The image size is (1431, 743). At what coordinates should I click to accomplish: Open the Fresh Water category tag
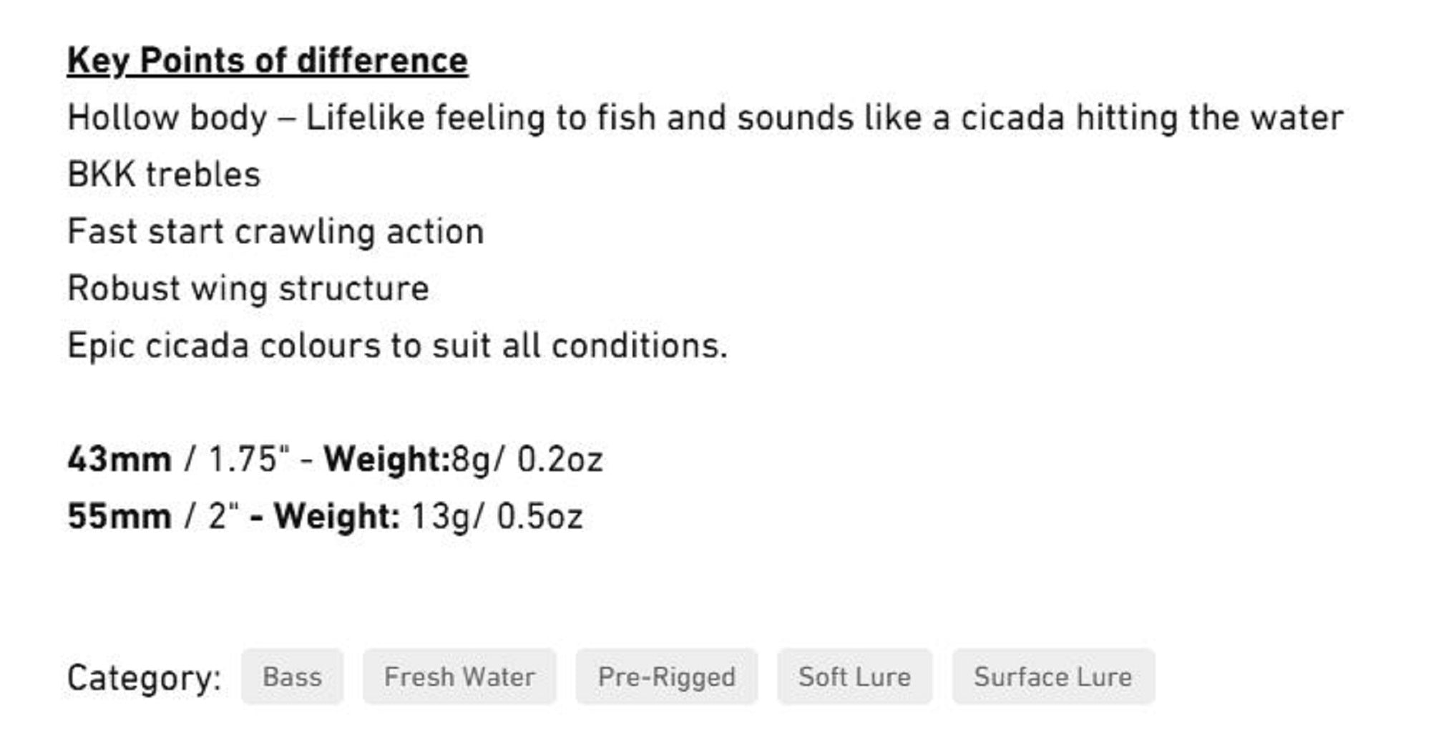coord(459,676)
